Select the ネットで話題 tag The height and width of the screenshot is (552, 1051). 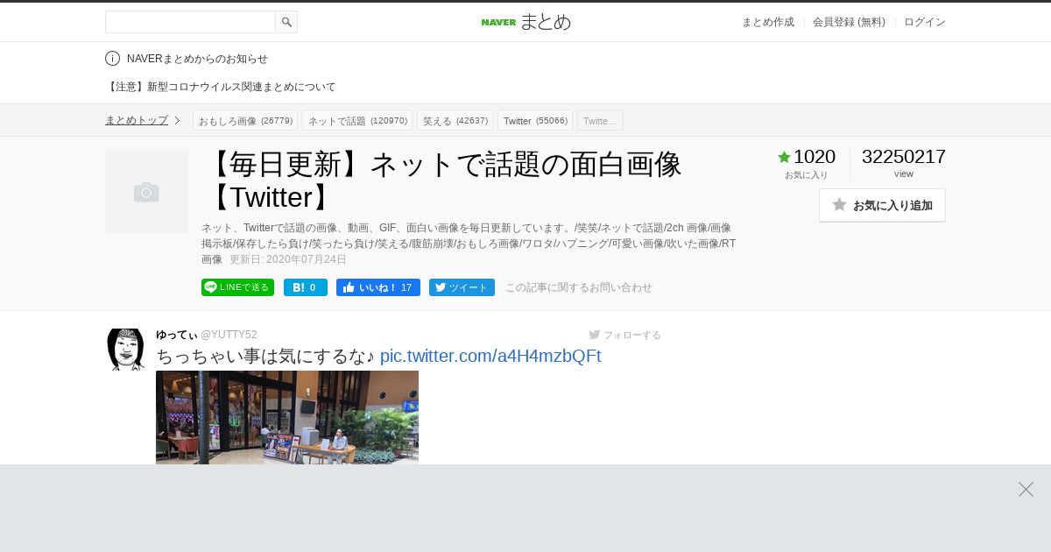pyautogui.click(x=357, y=120)
